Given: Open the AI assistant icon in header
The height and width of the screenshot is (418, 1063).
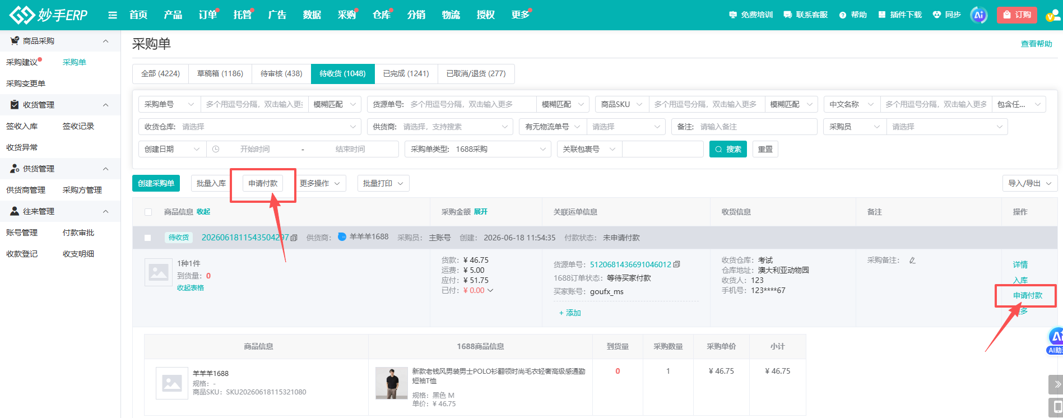Looking at the screenshot, I should pos(979,15).
